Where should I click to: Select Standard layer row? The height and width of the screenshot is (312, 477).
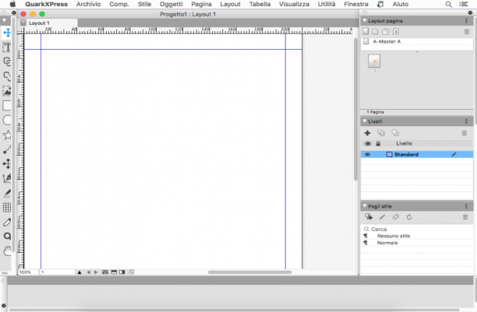pos(417,154)
